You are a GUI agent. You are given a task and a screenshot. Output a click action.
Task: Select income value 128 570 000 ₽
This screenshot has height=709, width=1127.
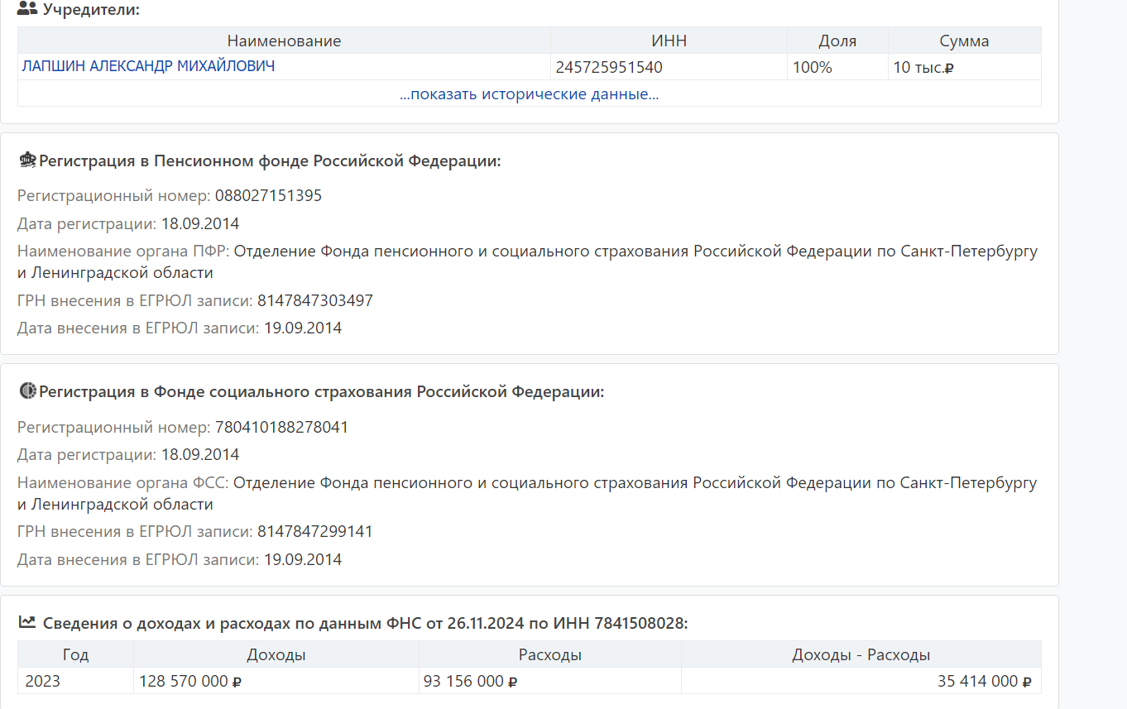point(190,682)
